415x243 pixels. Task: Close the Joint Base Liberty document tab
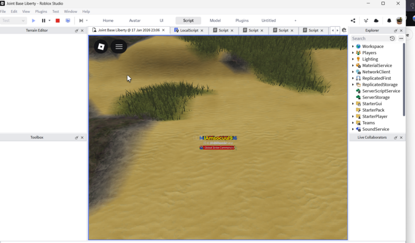tap(163, 30)
